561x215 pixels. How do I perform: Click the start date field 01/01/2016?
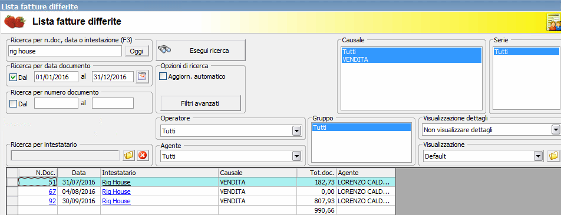[56, 76]
